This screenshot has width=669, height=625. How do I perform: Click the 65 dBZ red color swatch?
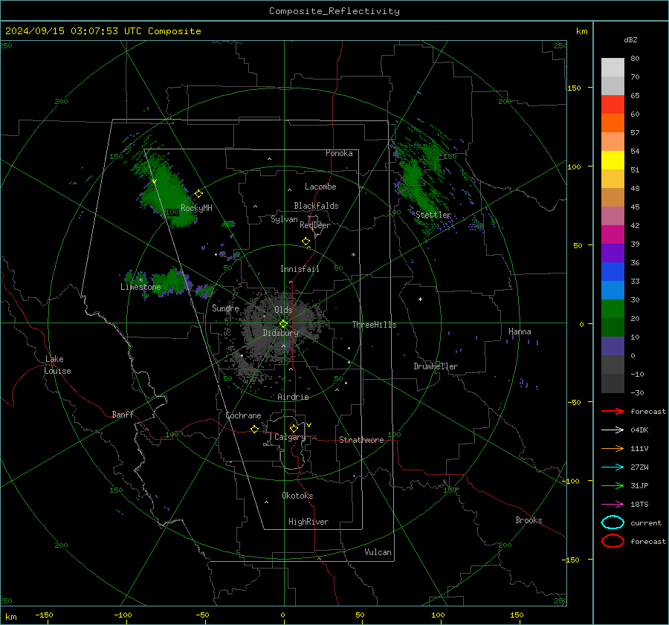[x=613, y=105]
